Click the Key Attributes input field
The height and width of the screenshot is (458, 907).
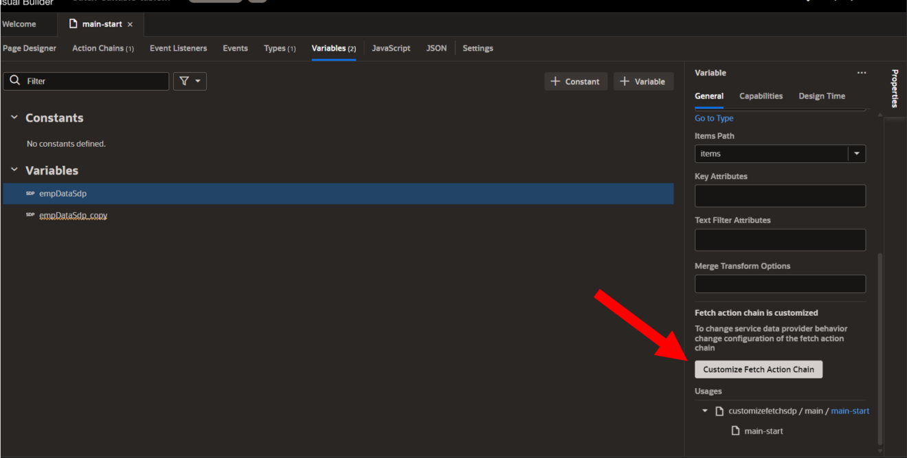click(x=780, y=196)
